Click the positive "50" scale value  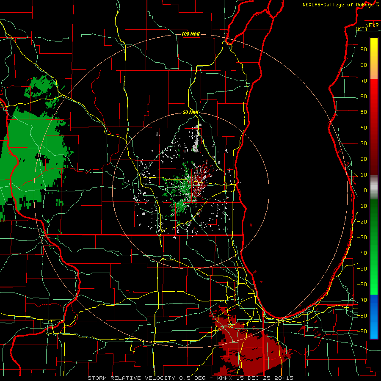click(x=364, y=112)
